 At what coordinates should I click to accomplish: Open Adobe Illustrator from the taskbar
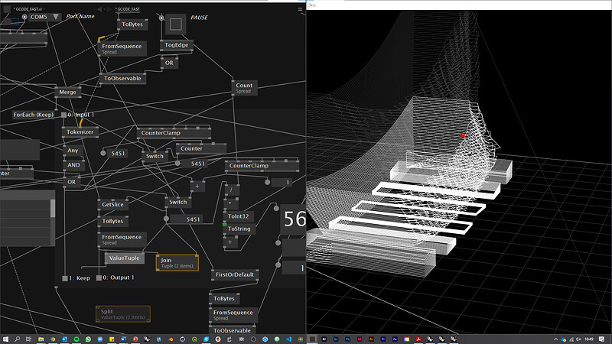[x=371, y=339]
